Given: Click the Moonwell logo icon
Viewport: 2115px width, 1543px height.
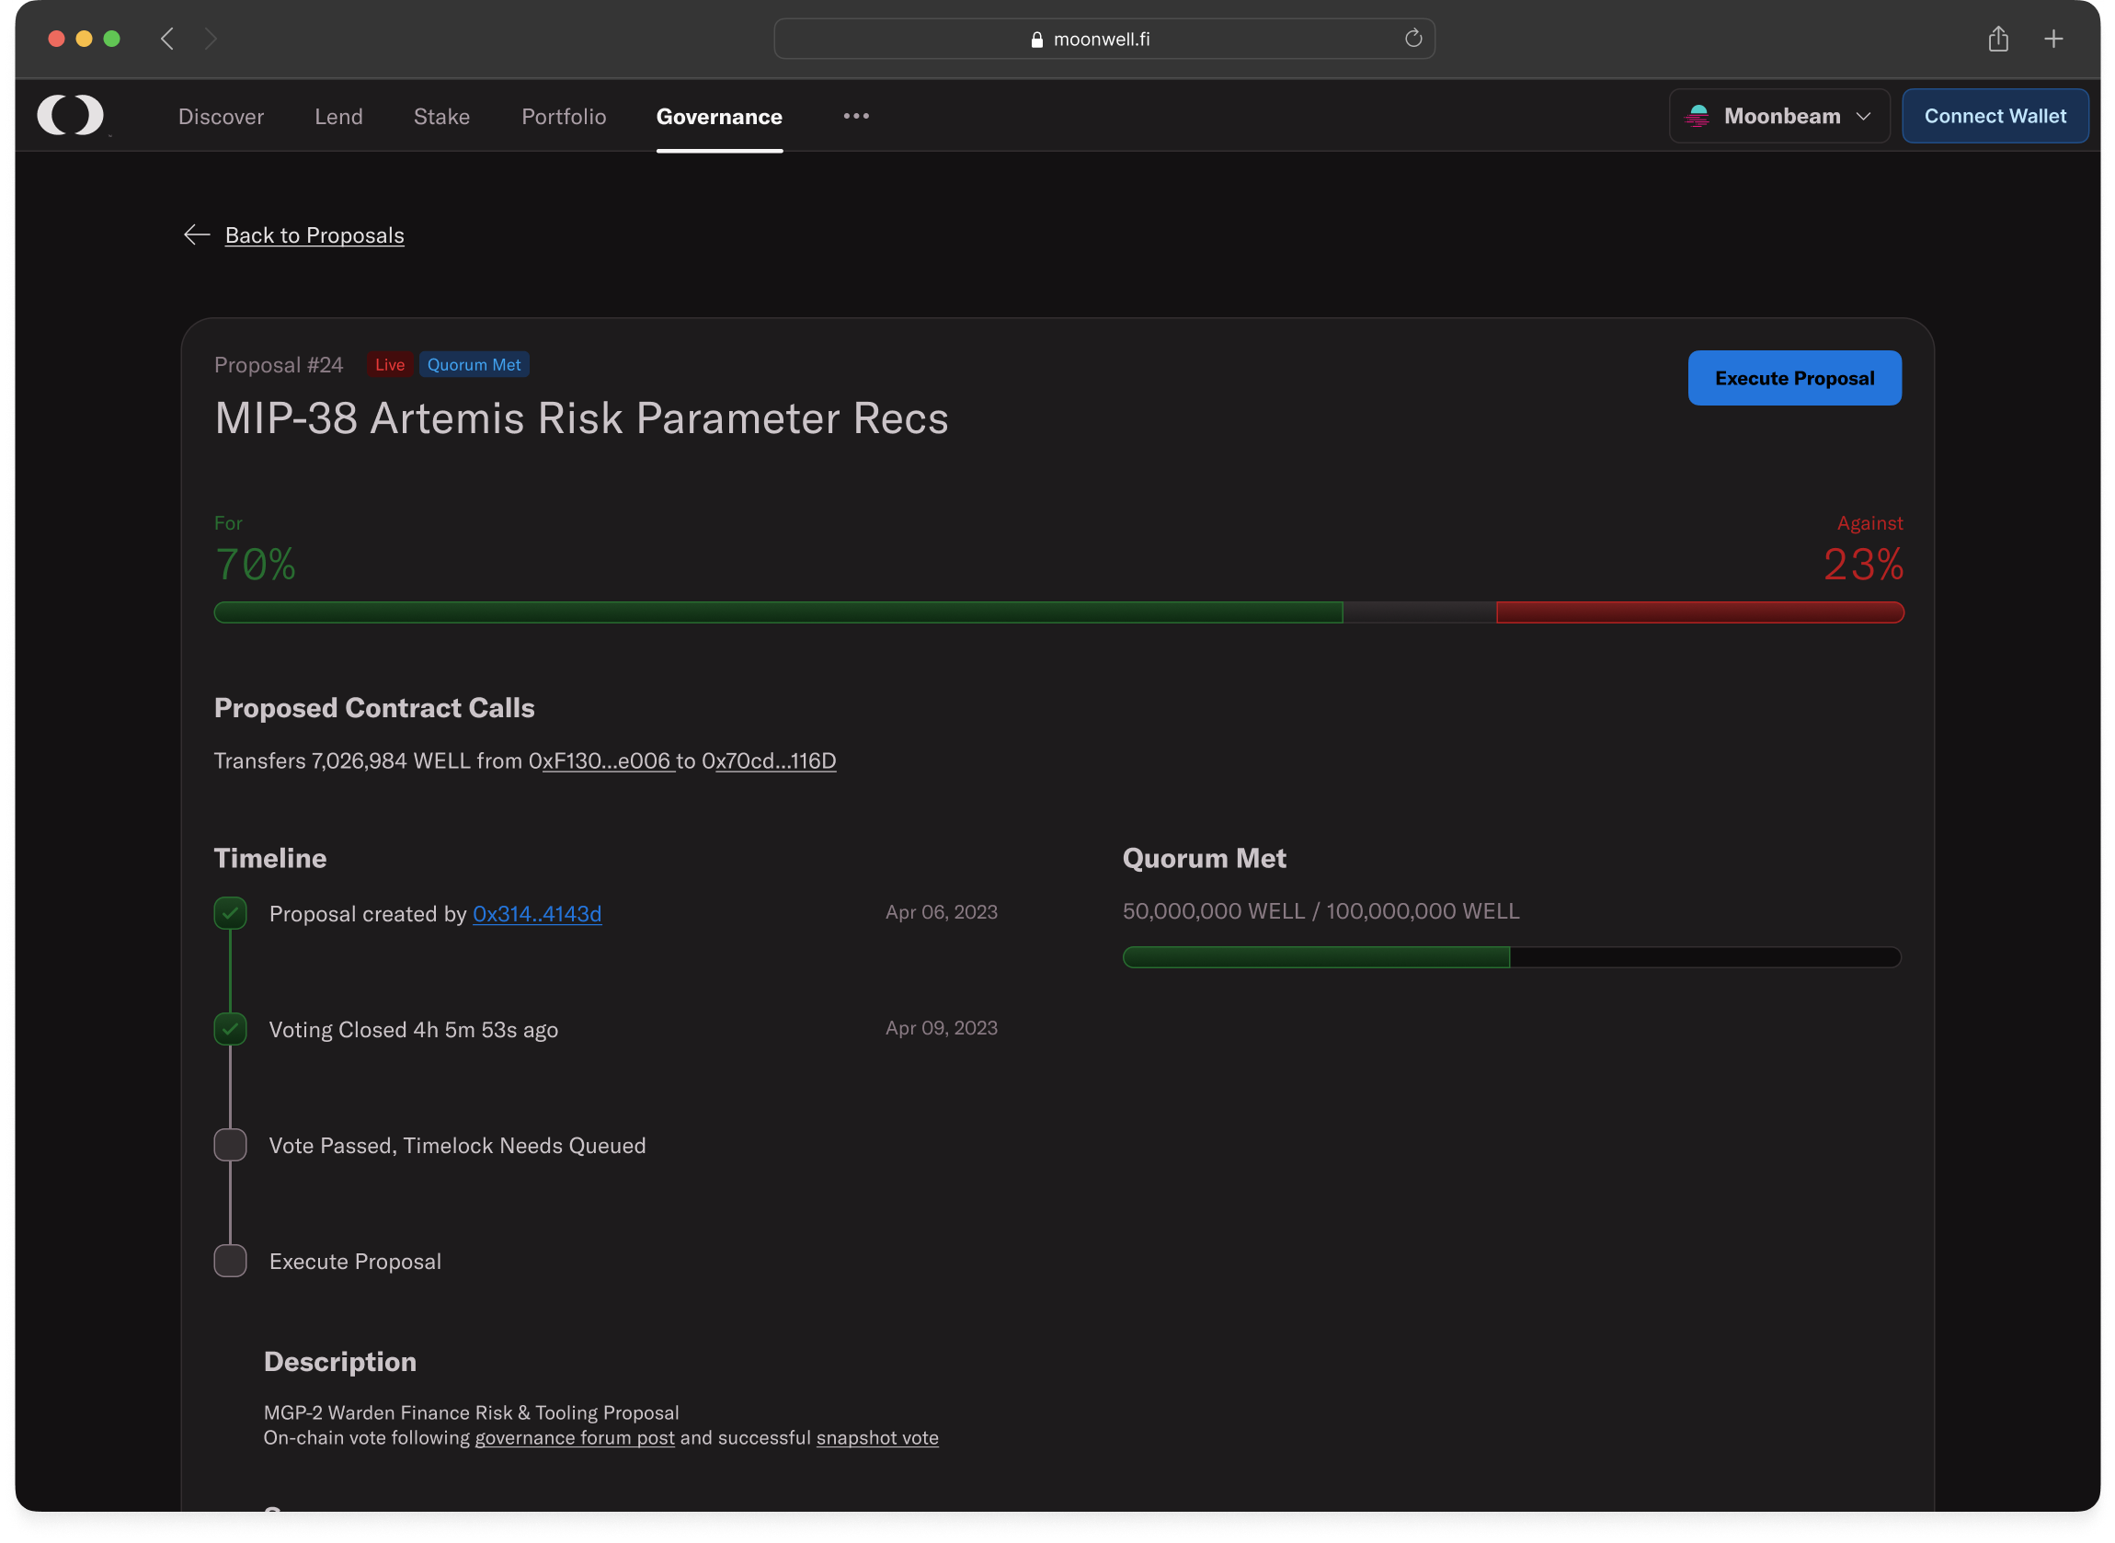Looking at the screenshot, I should (70, 115).
